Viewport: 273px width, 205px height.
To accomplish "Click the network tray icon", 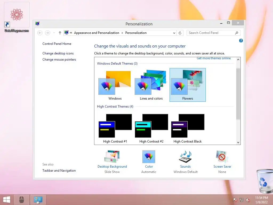I will pos(242,200).
